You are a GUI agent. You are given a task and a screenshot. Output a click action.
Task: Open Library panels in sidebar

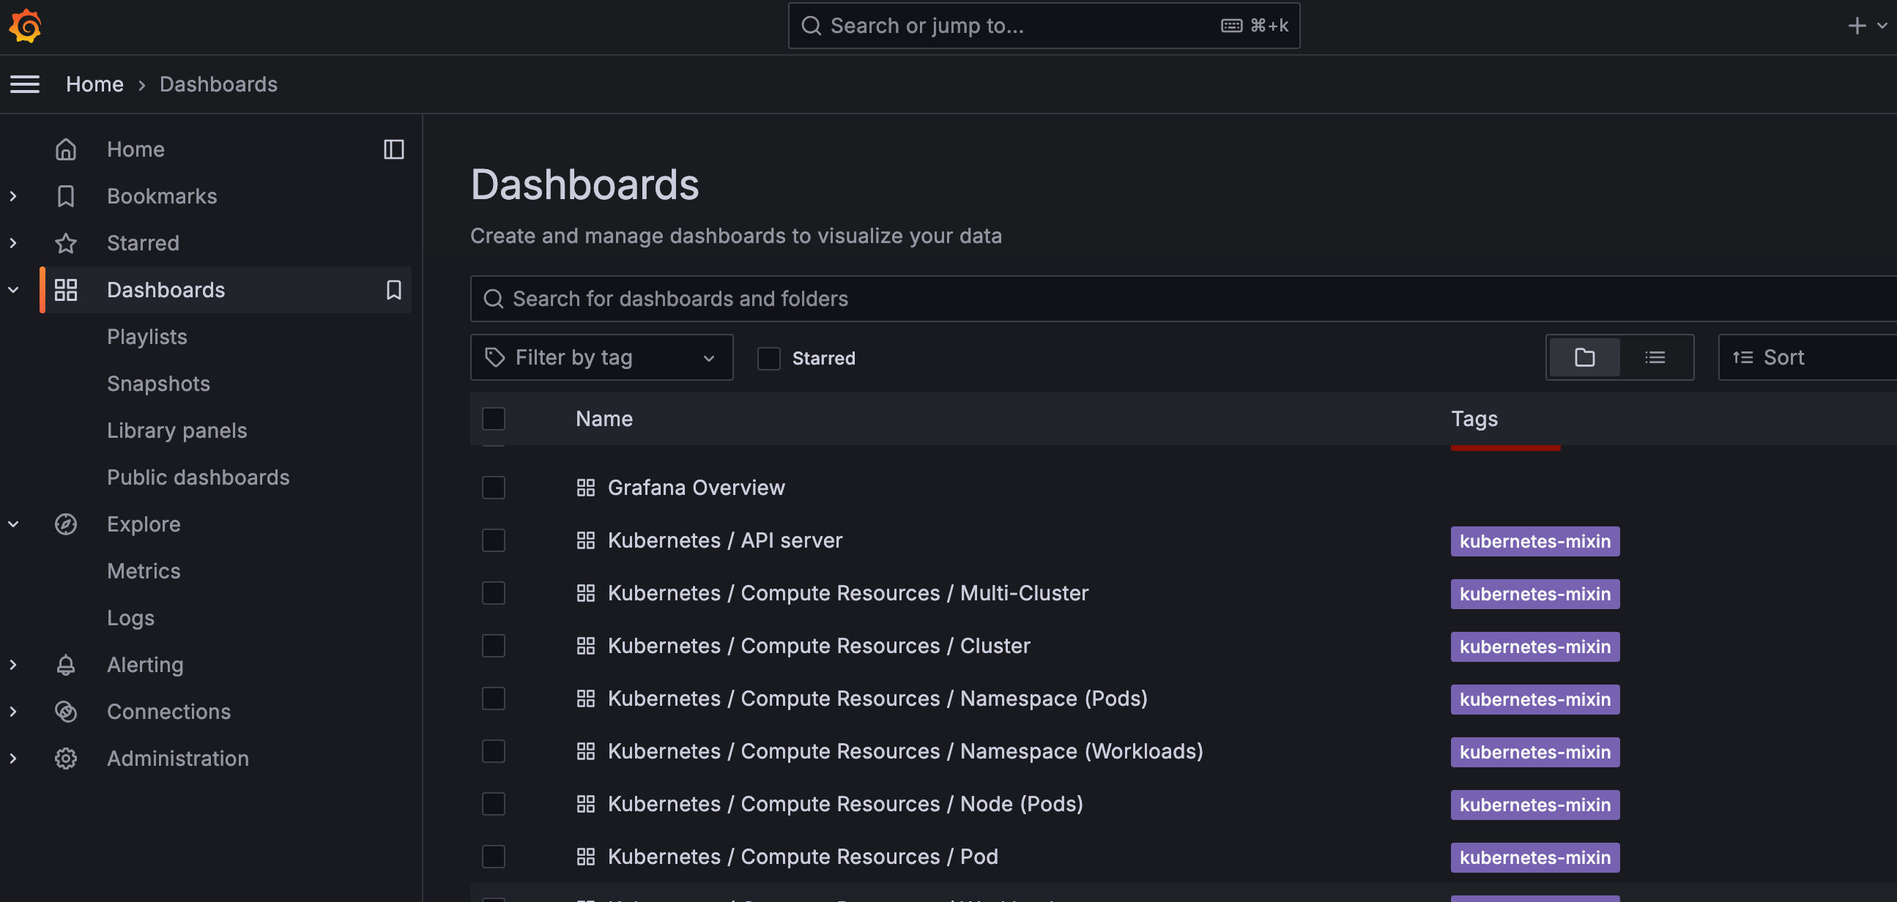[177, 430]
